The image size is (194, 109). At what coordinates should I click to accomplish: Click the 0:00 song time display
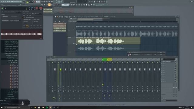[59, 2]
